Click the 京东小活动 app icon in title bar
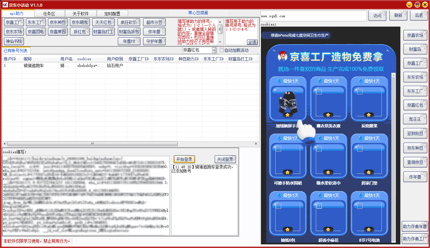The width and height of the screenshot is (430, 248). 5,5
